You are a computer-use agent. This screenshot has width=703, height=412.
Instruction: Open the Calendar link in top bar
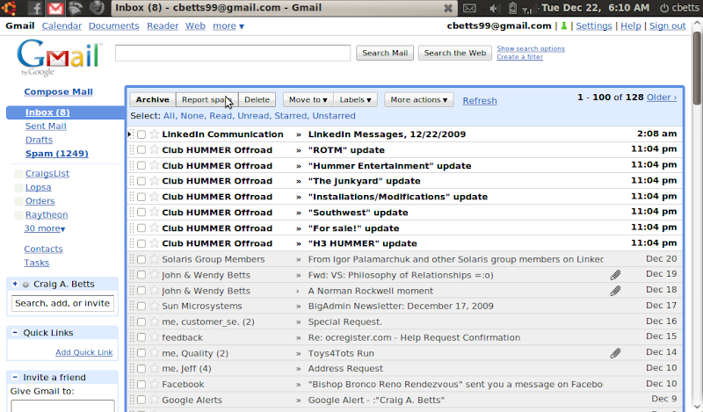point(62,26)
